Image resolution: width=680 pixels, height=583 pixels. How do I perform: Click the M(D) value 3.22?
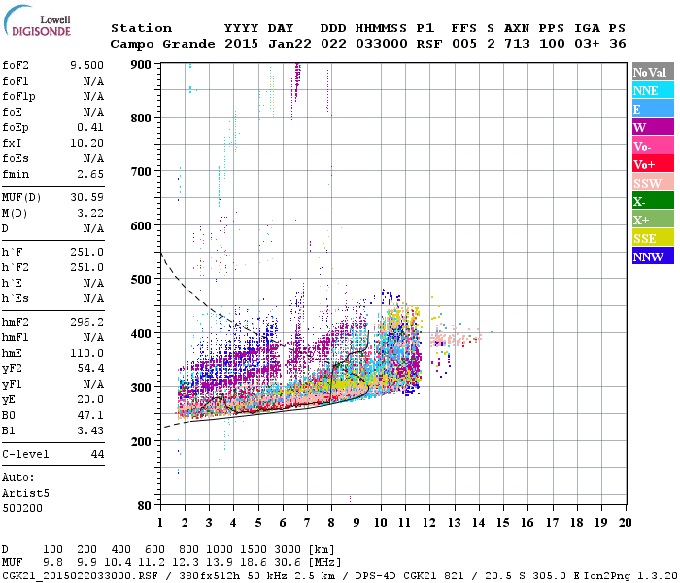click(90, 214)
